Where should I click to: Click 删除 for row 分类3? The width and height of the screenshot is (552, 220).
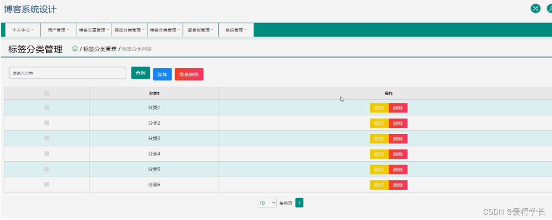click(398, 139)
